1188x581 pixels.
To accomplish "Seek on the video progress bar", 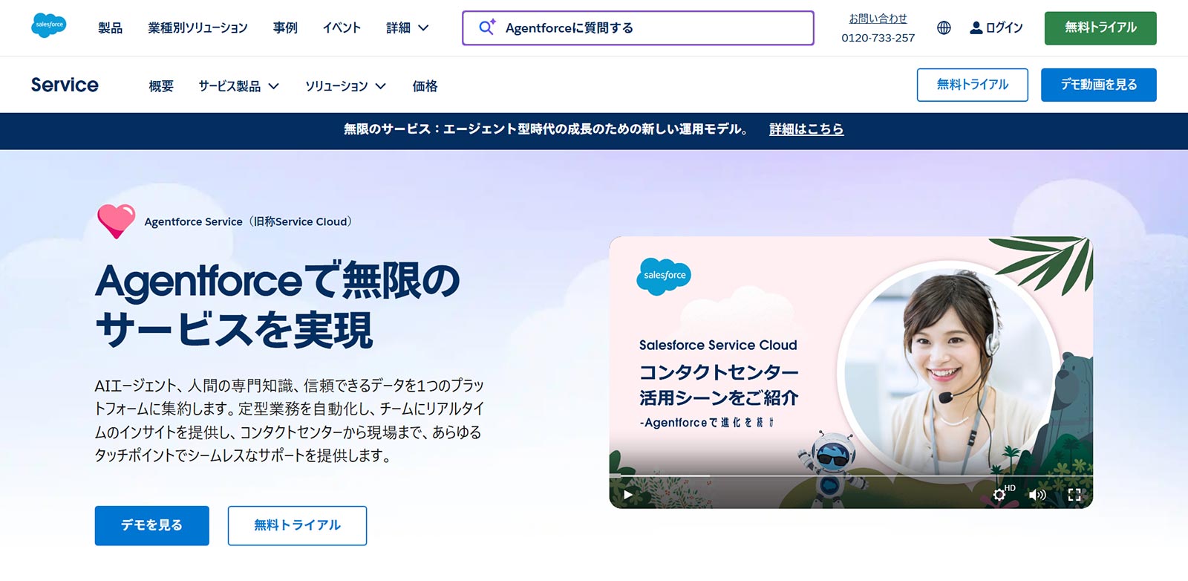I will 851,475.
